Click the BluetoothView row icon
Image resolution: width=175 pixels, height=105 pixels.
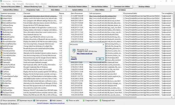point(1,39)
